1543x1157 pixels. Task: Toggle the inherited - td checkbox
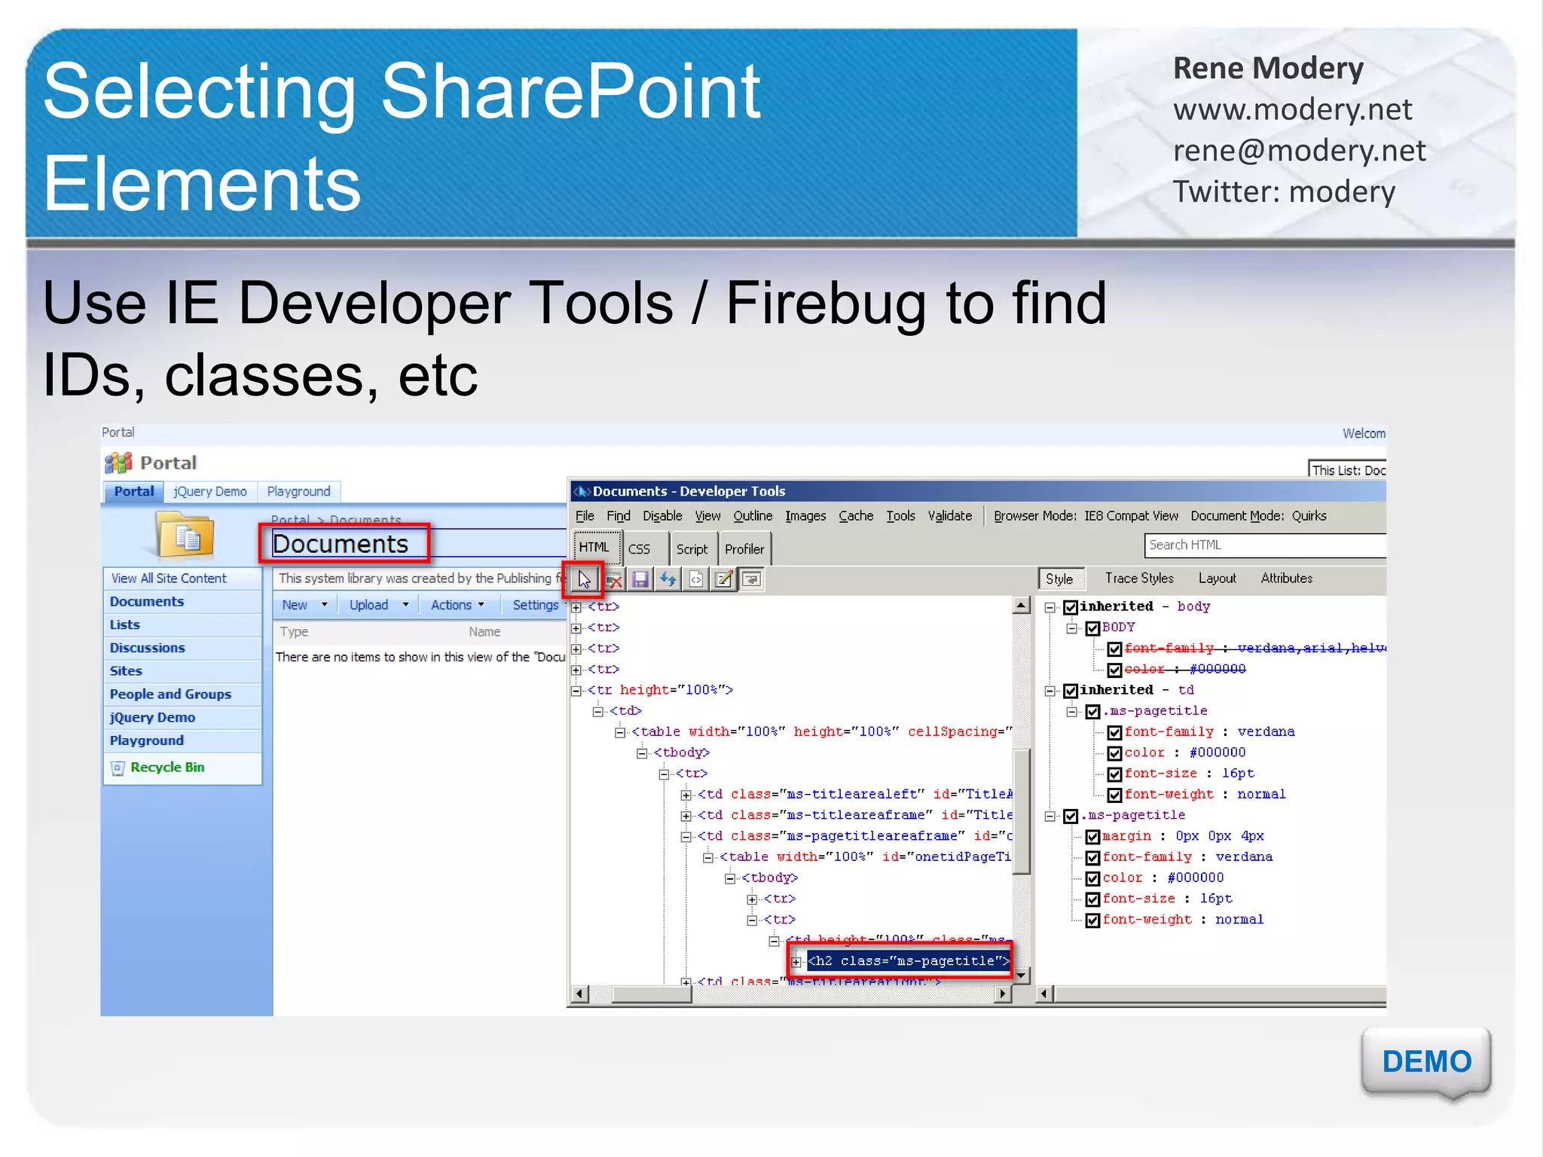pos(1070,691)
